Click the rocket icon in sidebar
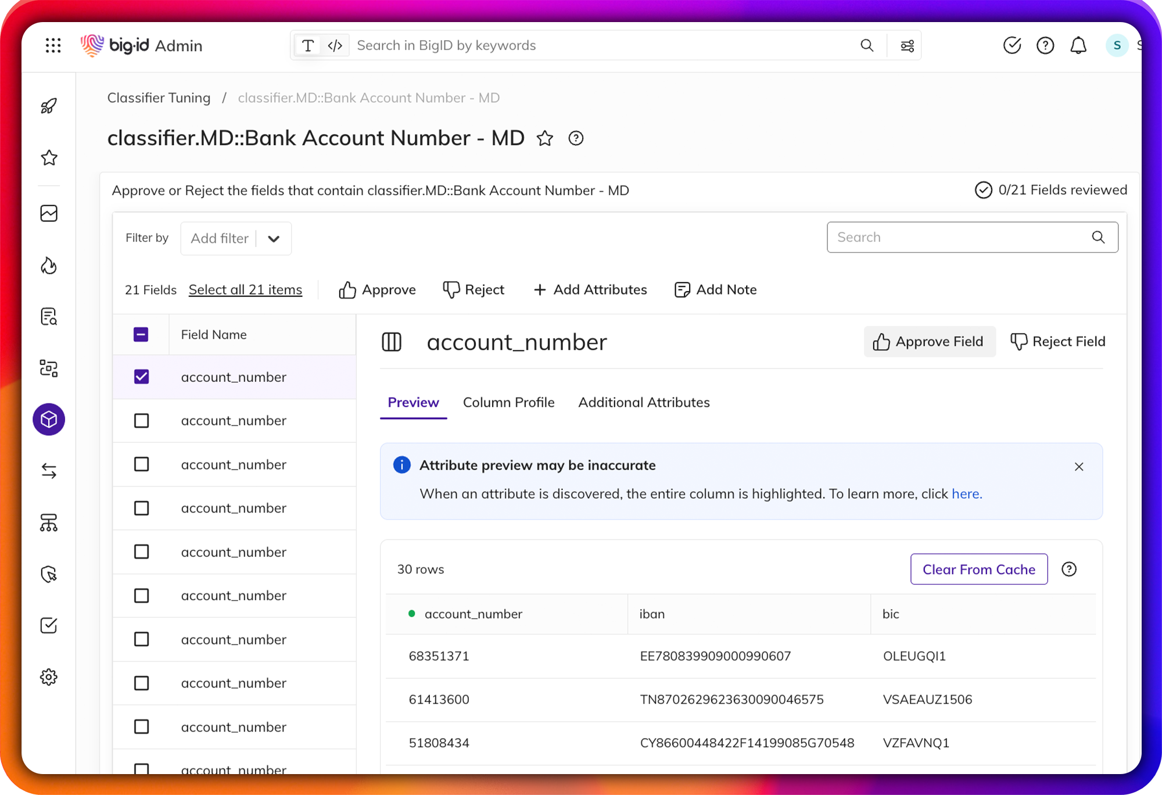1162x795 pixels. [49, 106]
